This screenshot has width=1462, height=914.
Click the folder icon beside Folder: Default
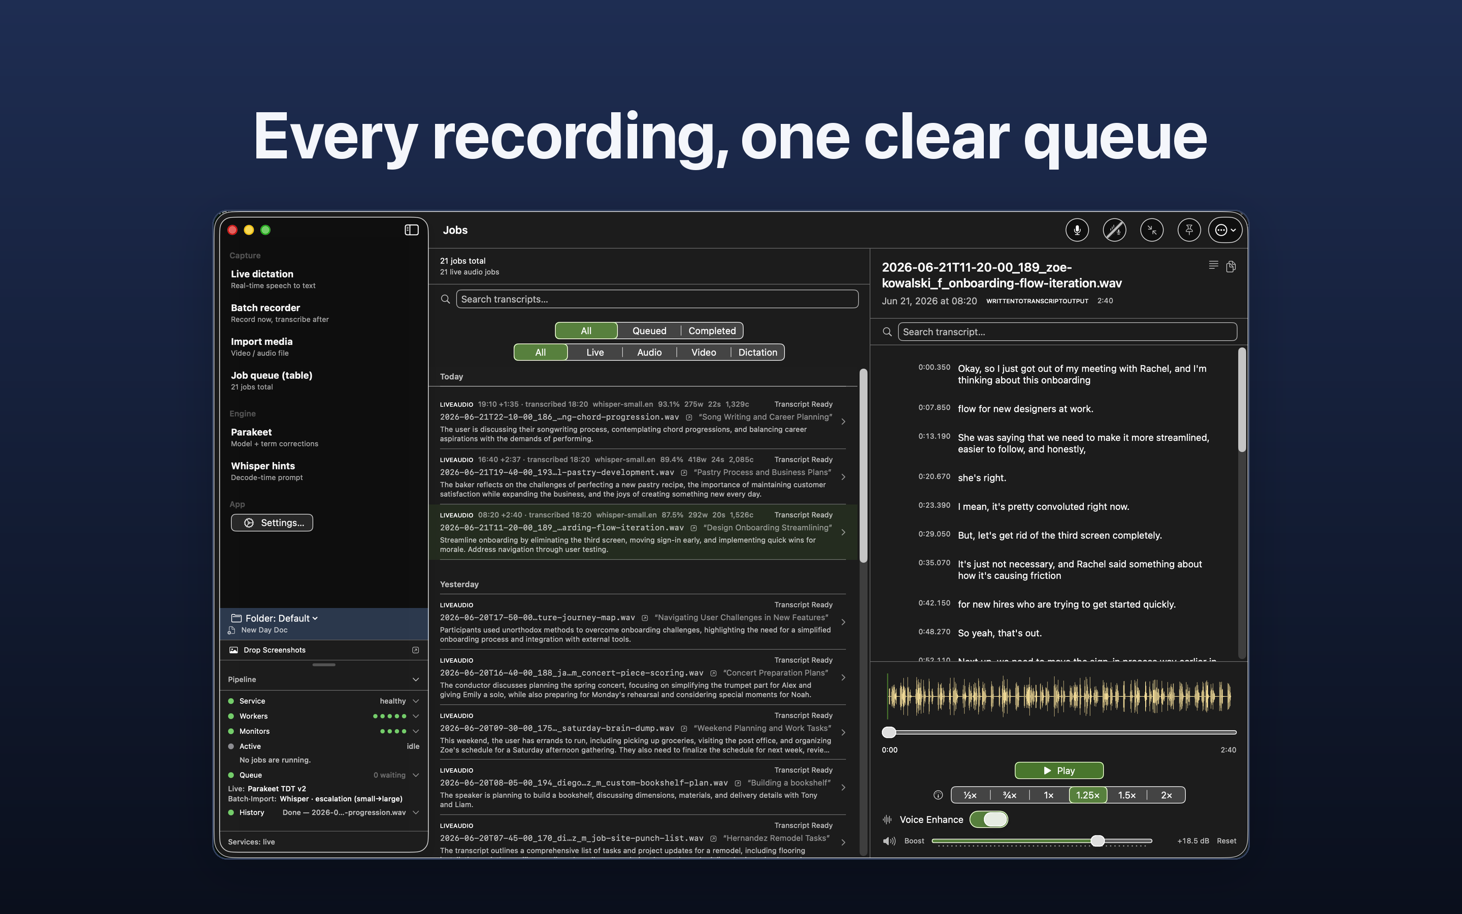click(236, 618)
